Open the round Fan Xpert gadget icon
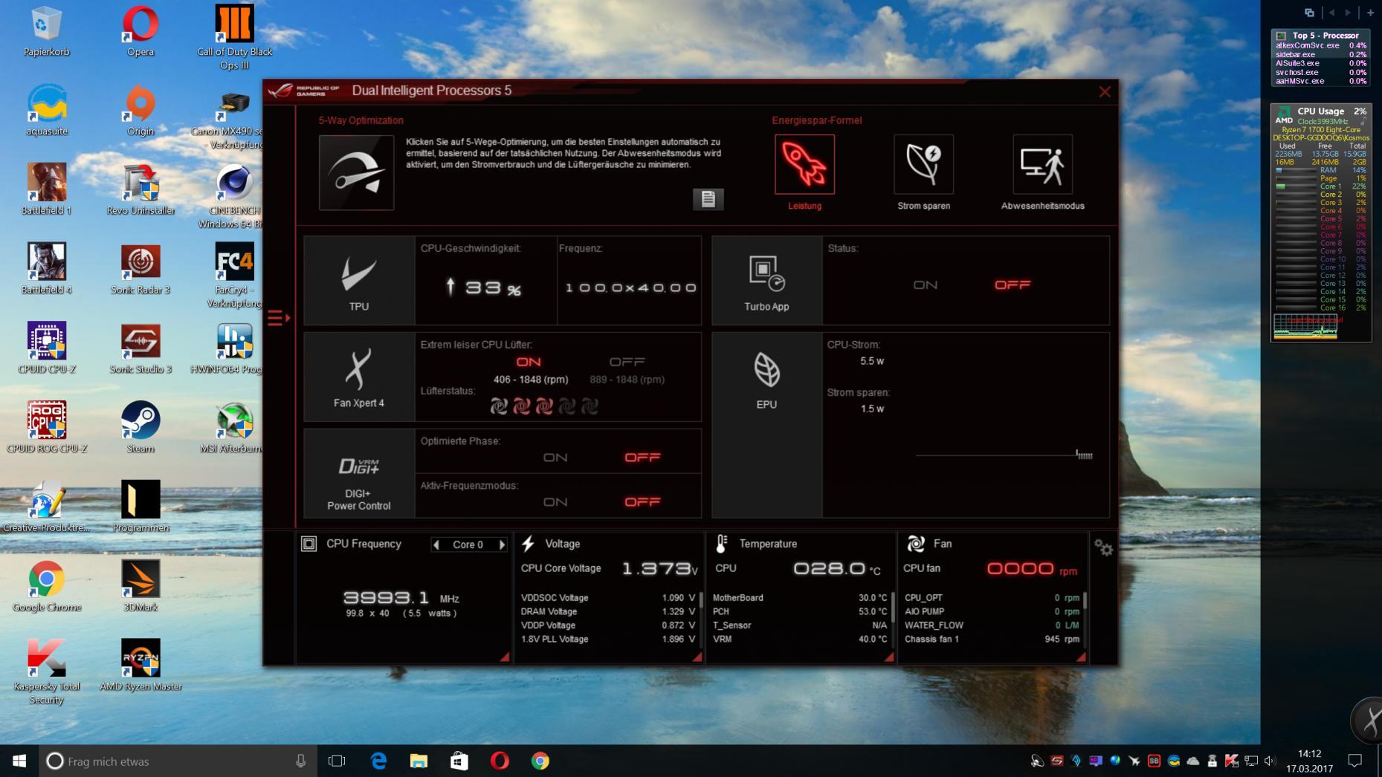This screenshot has width=1382, height=777. pos(1367,719)
